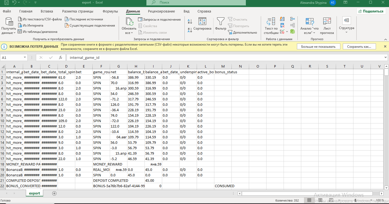The image size is (389, 204).
Task: Open the Сортировка dialog
Action: [202, 24]
